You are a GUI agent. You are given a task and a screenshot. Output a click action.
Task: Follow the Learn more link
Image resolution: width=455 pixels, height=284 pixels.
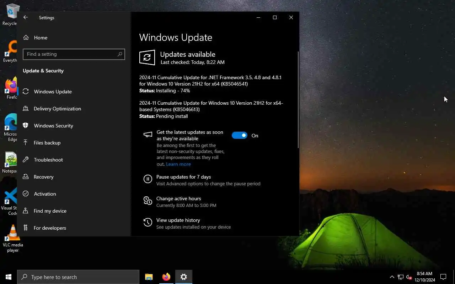pos(178,164)
